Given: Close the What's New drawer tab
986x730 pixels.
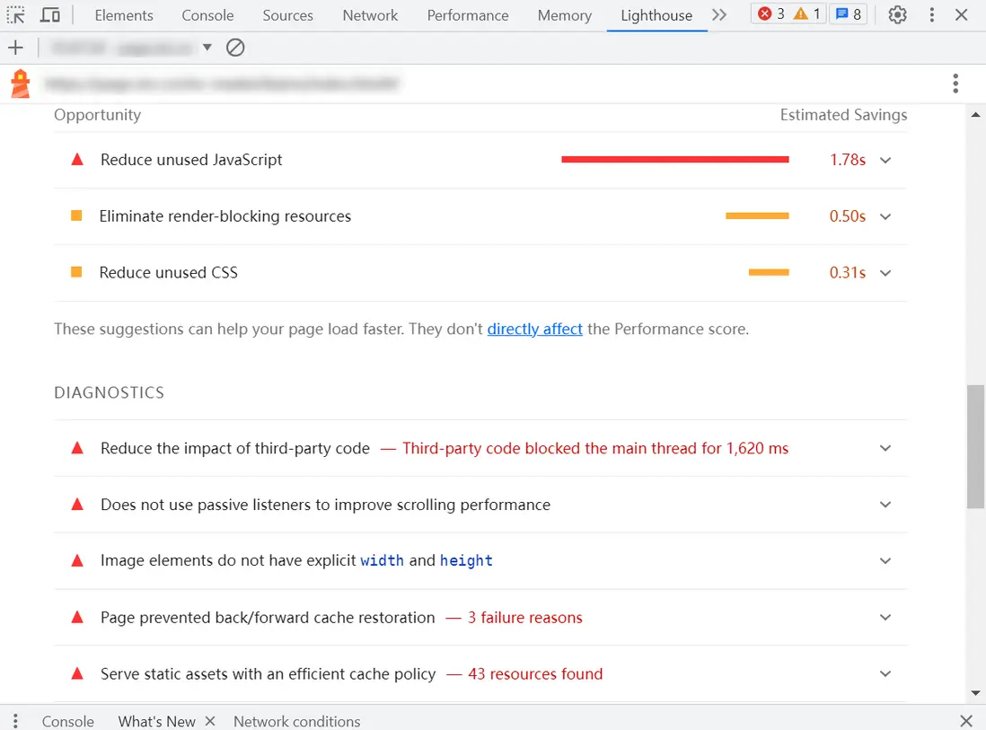Looking at the screenshot, I should [210, 721].
